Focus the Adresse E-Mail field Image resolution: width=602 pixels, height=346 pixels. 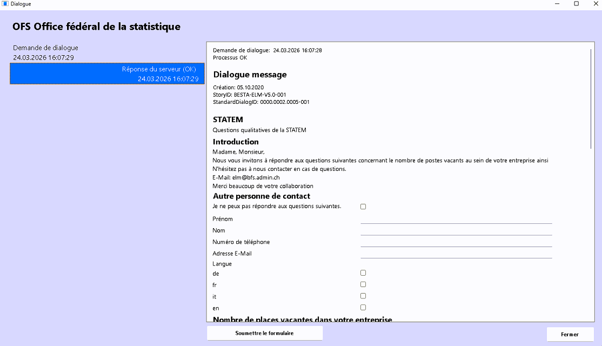tap(456, 254)
